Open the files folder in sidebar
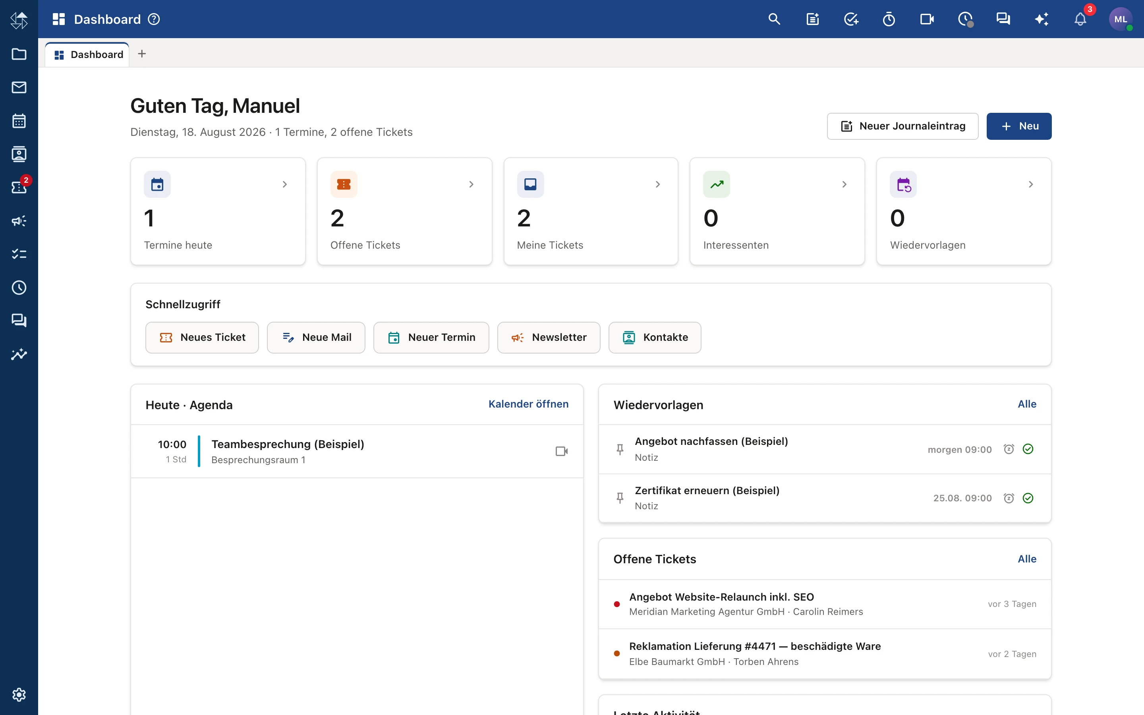The height and width of the screenshot is (715, 1144). tap(19, 54)
